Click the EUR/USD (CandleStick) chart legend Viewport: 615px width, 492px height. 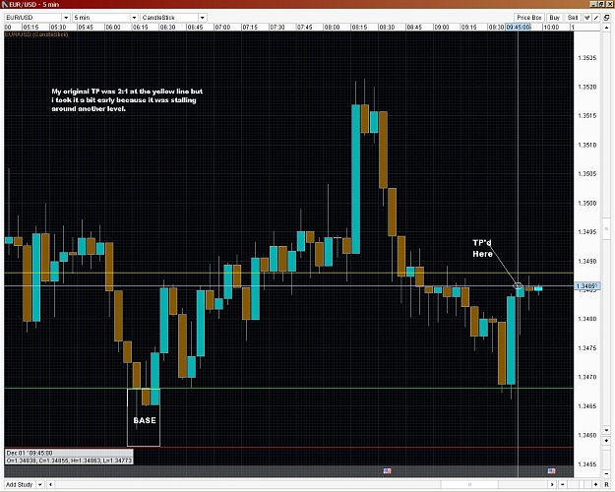(36, 34)
